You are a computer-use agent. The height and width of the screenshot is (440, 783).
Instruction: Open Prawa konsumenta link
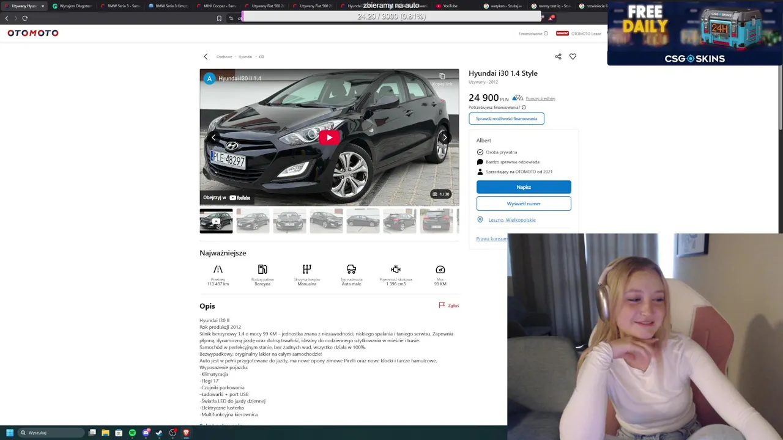[x=492, y=238]
